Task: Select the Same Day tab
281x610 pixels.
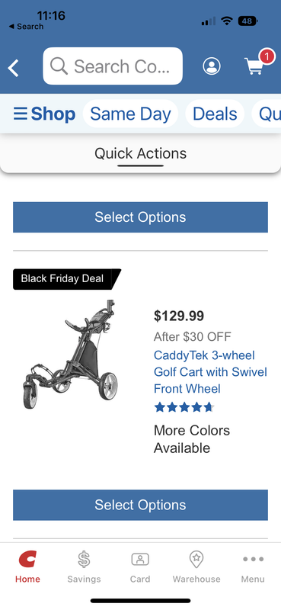Action: pyautogui.click(x=130, y=114)
